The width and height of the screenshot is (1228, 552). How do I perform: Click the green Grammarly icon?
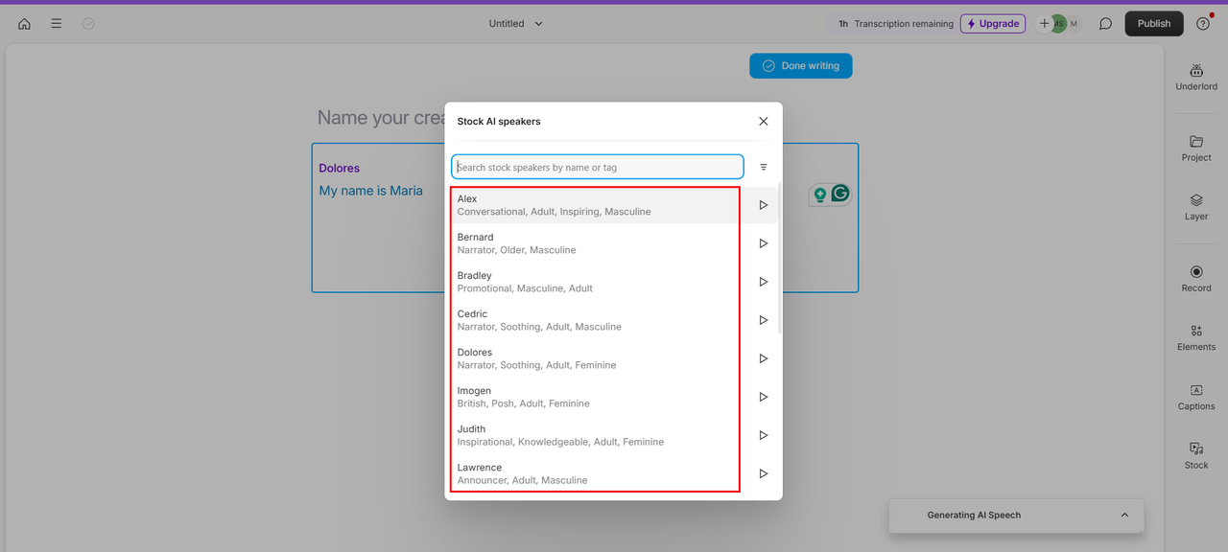pos(840,194)
